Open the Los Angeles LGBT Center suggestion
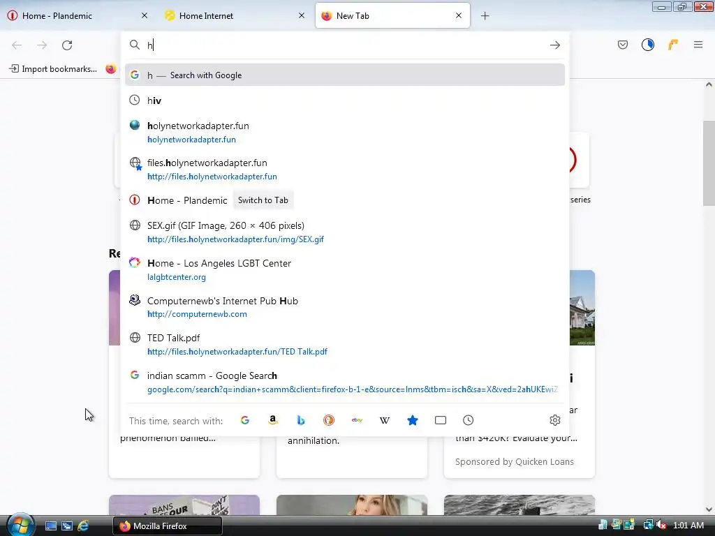 tap(345, 270)
